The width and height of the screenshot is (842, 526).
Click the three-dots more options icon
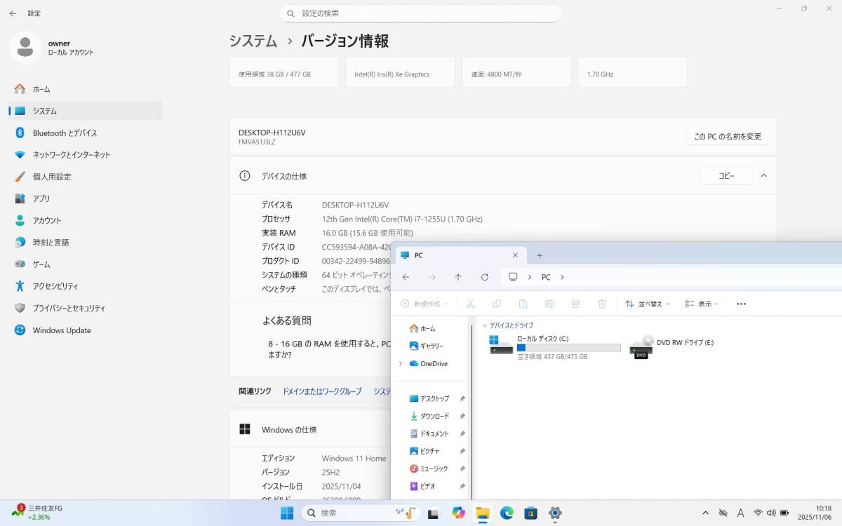[x=741, y=304]
